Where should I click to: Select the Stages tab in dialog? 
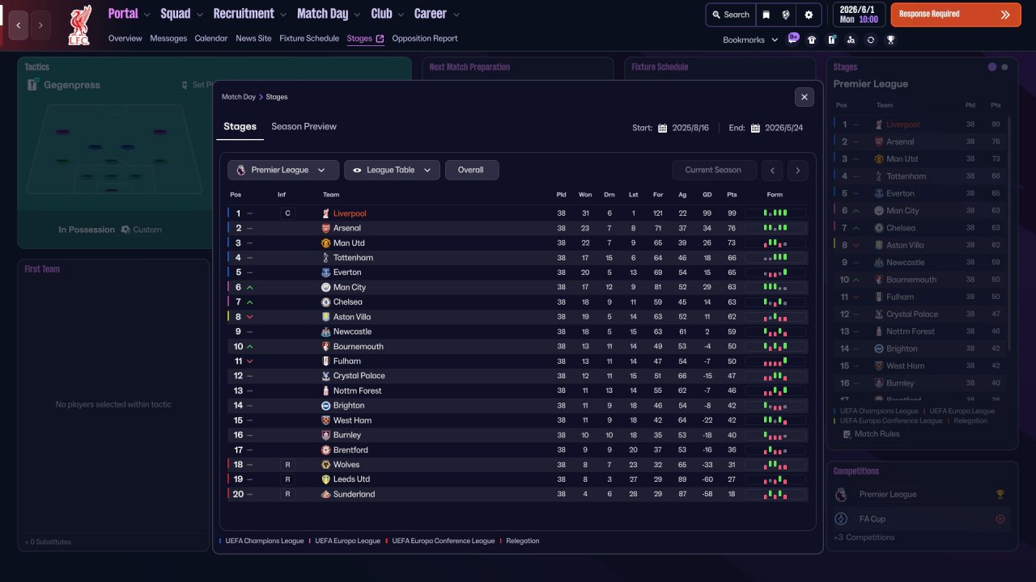coord(240,127)
